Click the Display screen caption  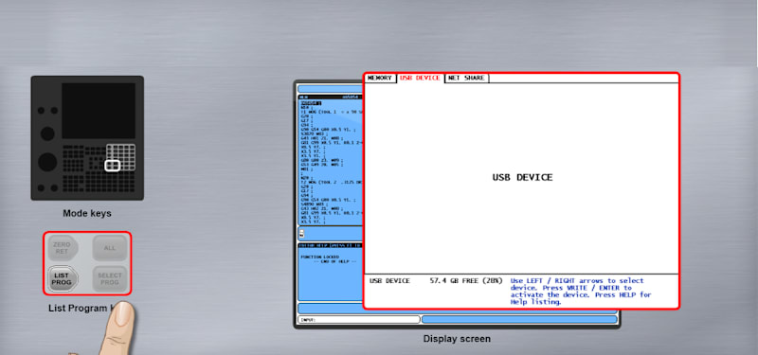tap(457, 339)
